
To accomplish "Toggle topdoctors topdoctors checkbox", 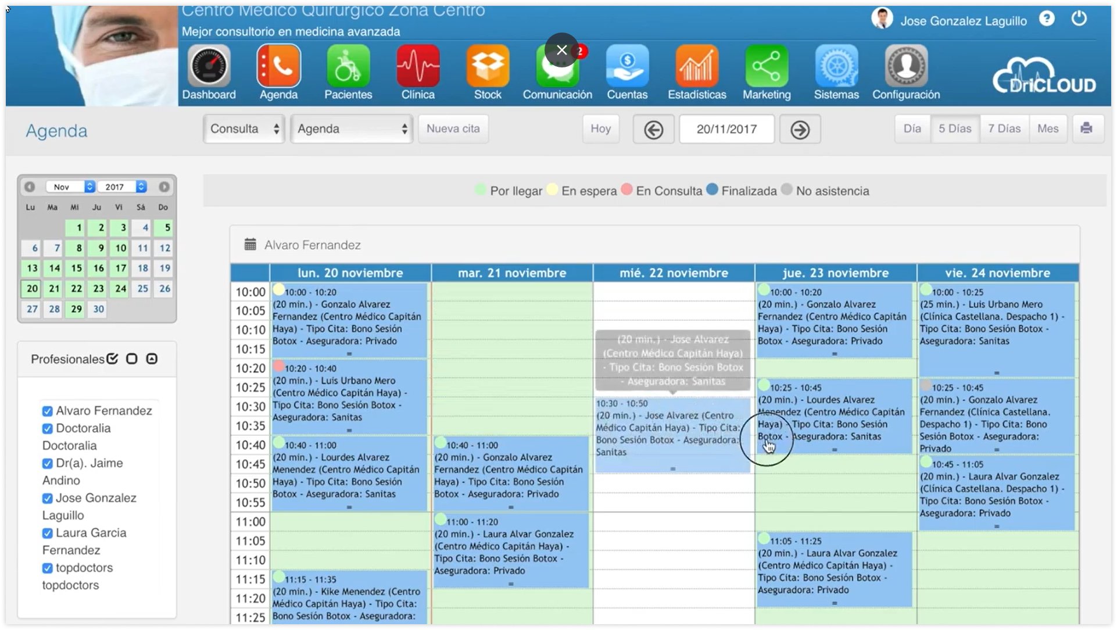I will tap(47, 568).
